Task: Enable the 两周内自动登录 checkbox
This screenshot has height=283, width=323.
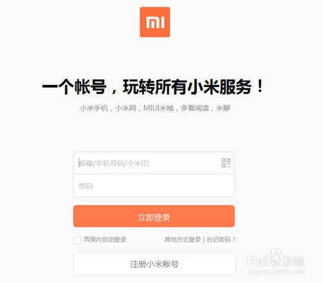Action: tap(77, 240)
